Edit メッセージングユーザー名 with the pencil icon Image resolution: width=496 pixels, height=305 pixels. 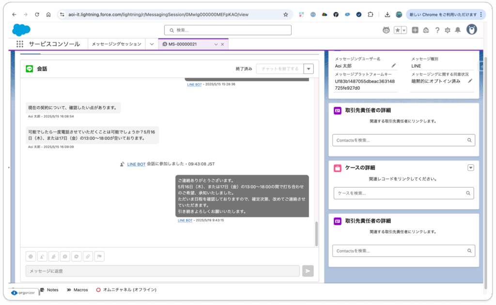(x=394, y=66)
